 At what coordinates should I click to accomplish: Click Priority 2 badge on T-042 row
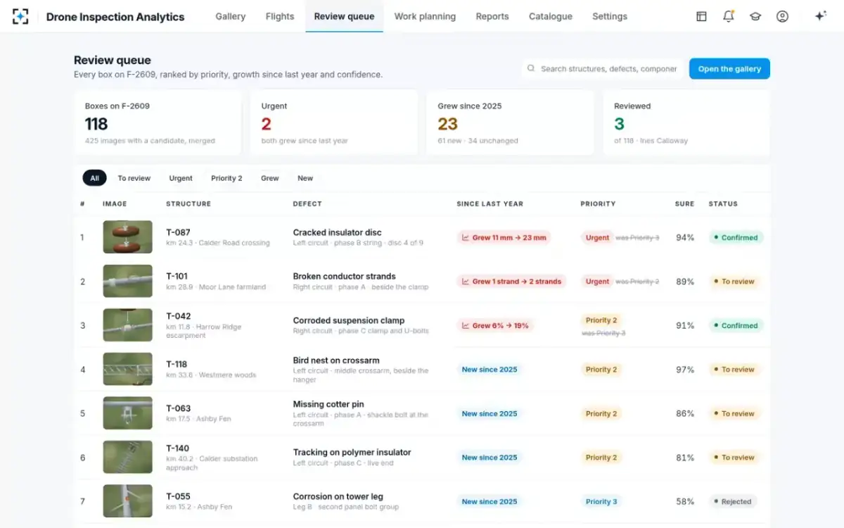pyautogui.click(x=601, y=320)
